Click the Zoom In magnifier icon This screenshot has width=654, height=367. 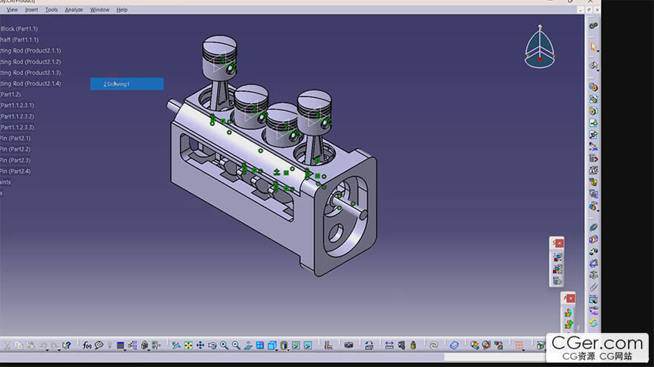(x=224, y=345)
